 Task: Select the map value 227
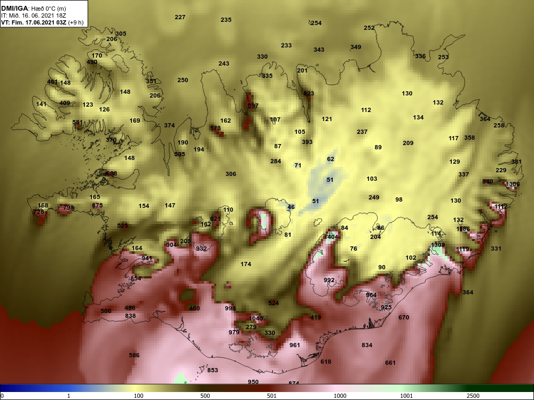click(180, 17)
